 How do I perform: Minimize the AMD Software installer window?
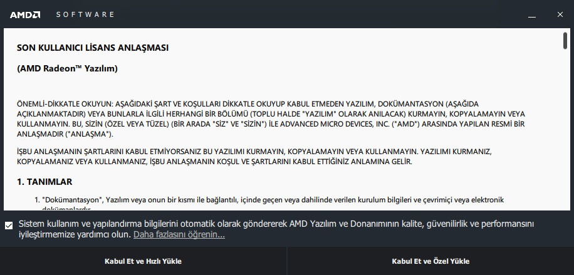point(532,14)
